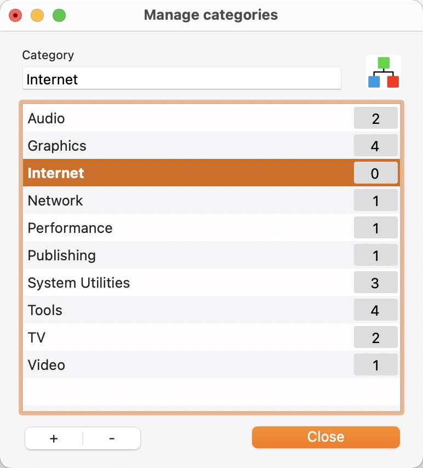Click the orange Close button
423x468 pixels.
pos(325,437)
